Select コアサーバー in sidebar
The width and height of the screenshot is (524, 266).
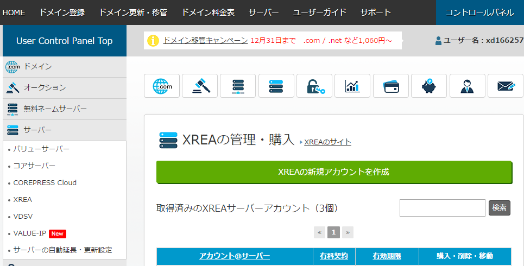click(x=34, y=166)
